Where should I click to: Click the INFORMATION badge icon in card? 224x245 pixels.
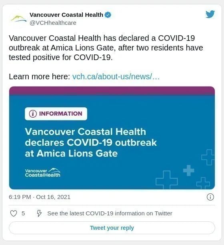33,114
